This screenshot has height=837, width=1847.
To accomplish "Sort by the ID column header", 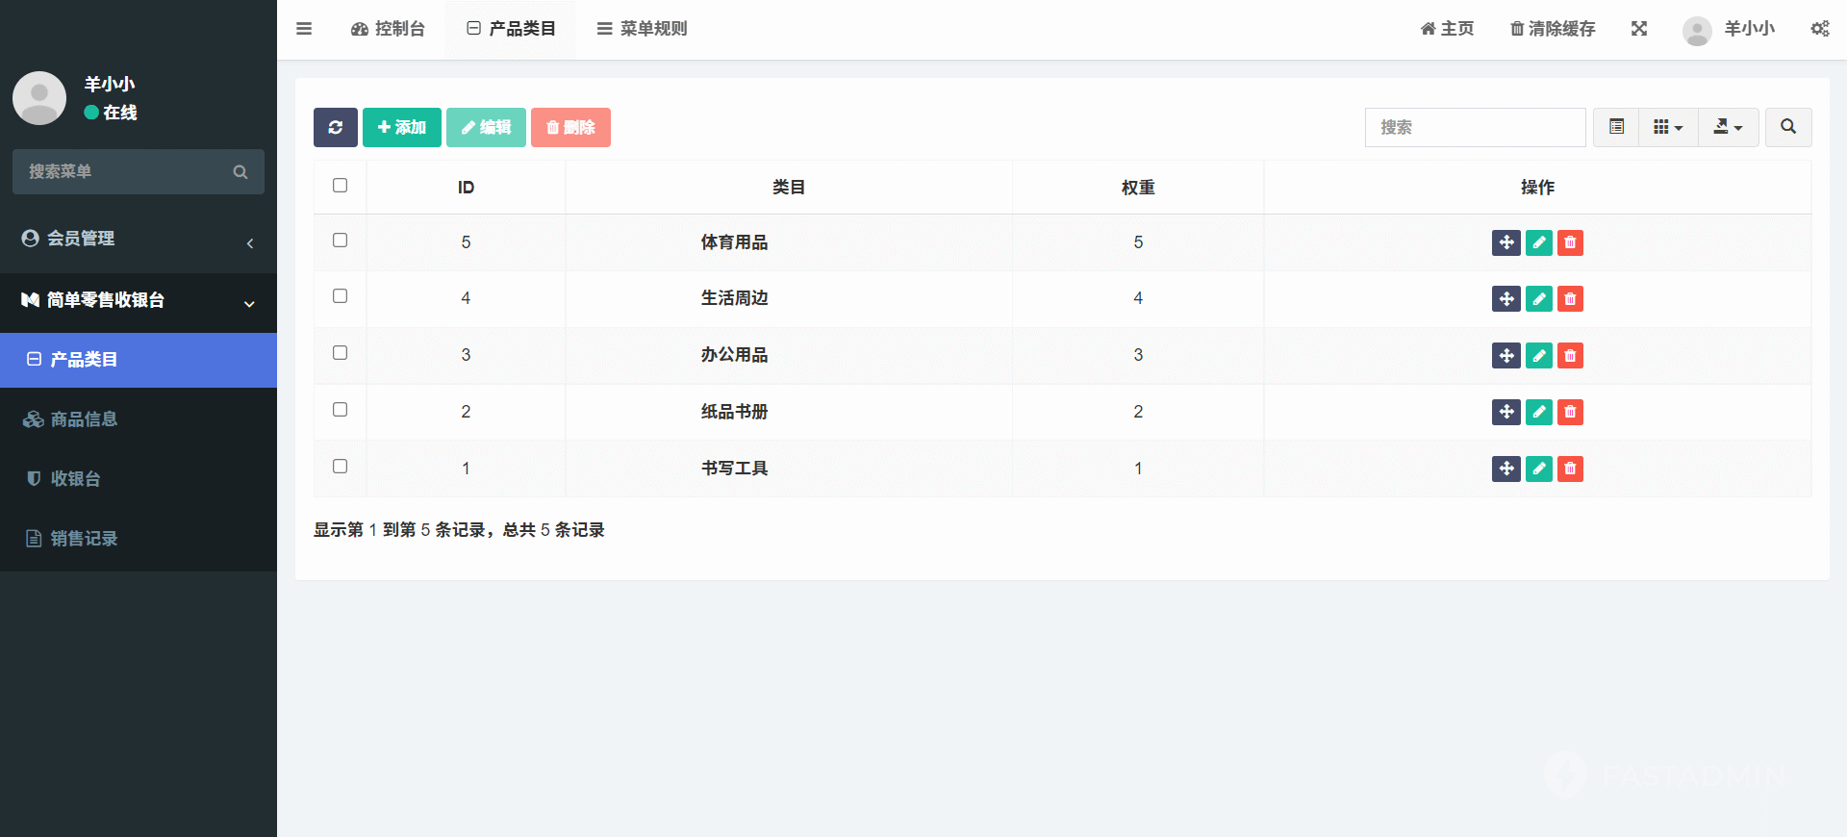I will pos(466,188).
